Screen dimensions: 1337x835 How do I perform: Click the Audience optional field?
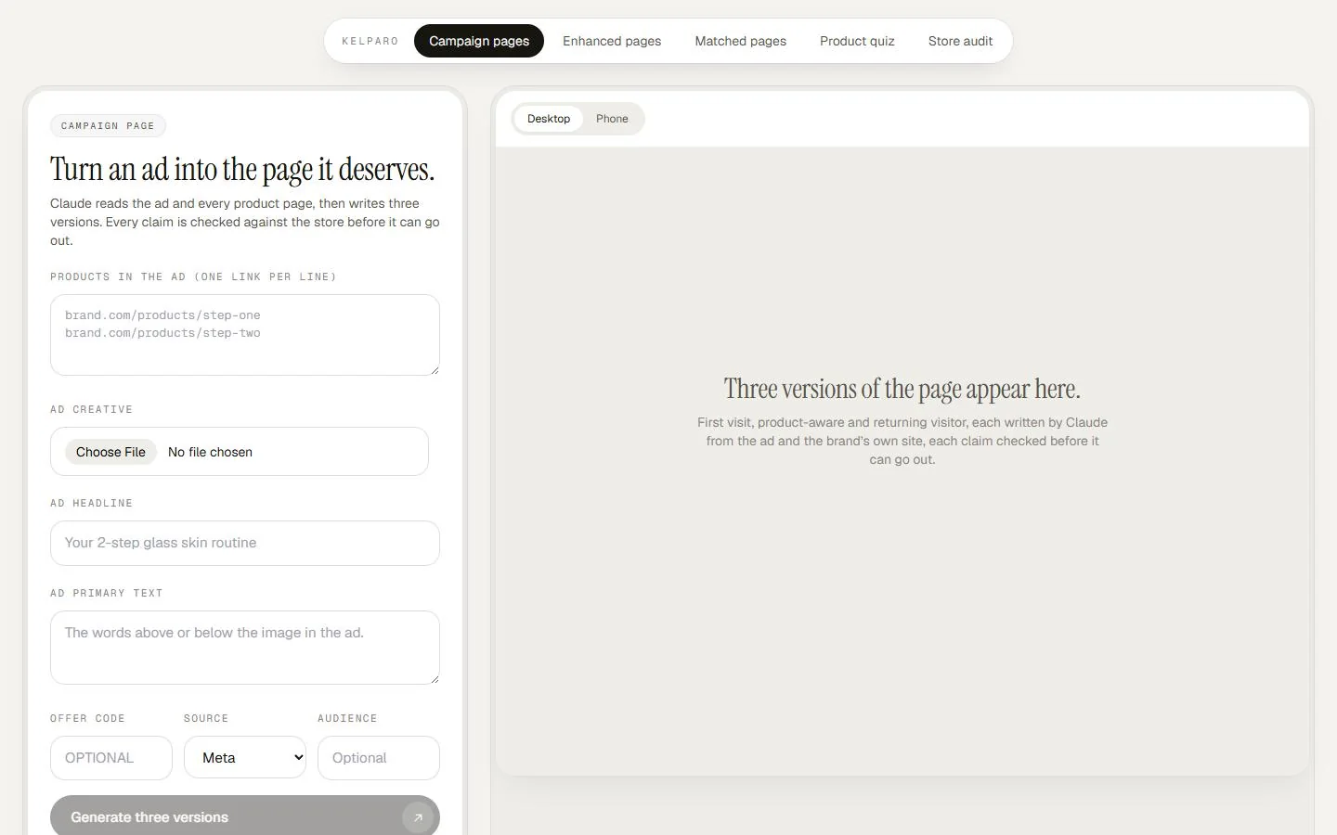pyautogui.click(x=379, y=758)
